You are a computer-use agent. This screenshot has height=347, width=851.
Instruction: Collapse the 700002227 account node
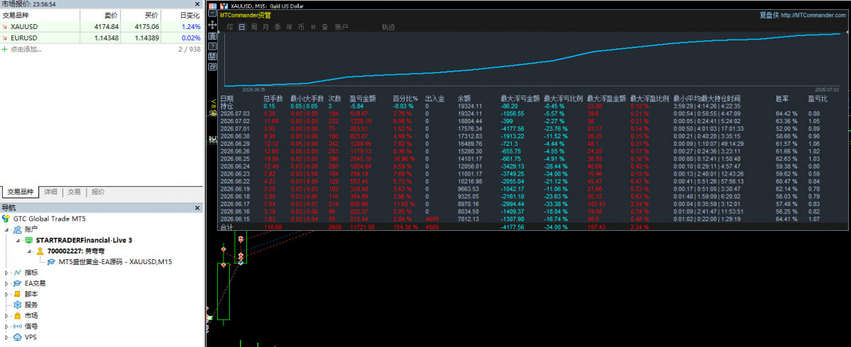(x=29, y=251)
